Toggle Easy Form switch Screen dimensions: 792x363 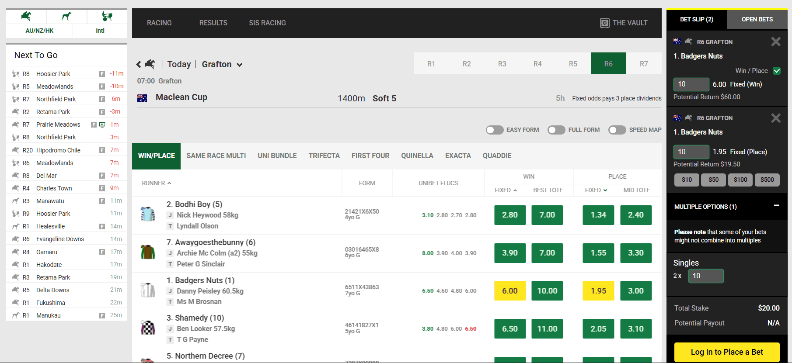(x=495, y=130)
